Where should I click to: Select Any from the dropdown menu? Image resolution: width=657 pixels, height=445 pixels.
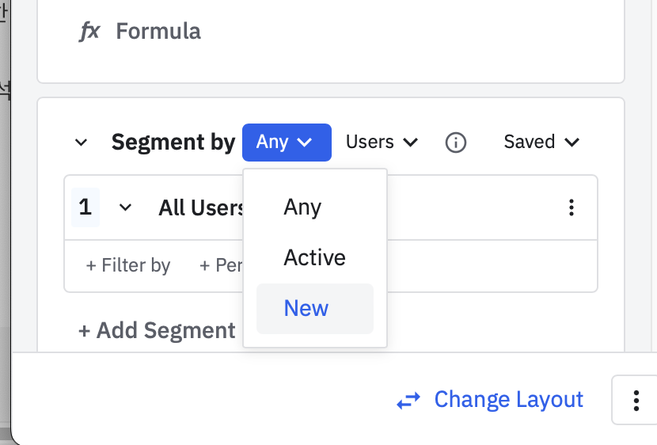(x=302, y=207)
